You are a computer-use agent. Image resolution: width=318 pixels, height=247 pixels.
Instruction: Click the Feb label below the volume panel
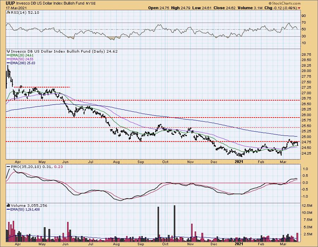click(261, 244)
